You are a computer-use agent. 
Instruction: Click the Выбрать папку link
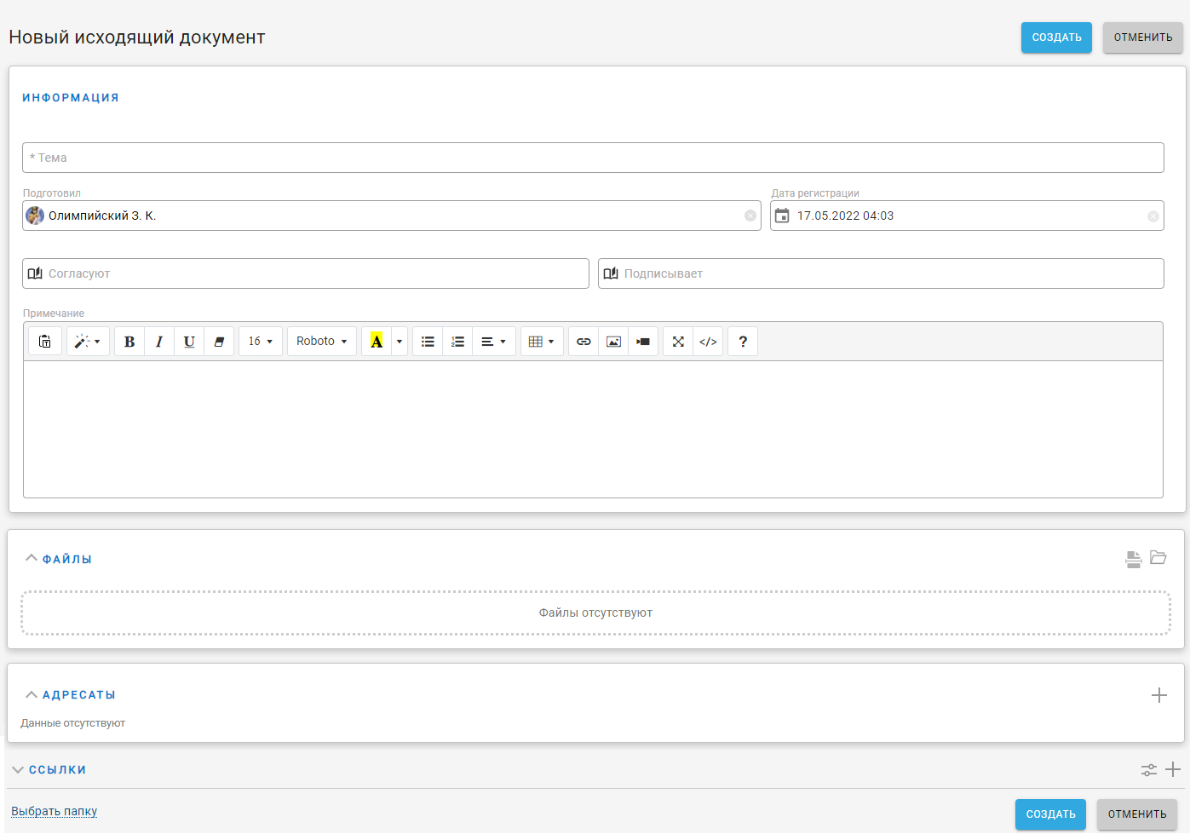click(55, 811)
